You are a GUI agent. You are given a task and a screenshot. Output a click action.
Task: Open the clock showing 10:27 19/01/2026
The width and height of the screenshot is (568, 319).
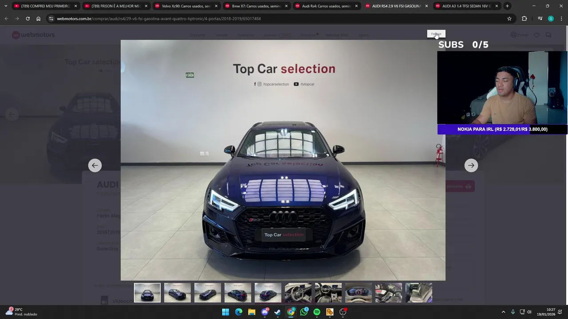tap(546, 312)
